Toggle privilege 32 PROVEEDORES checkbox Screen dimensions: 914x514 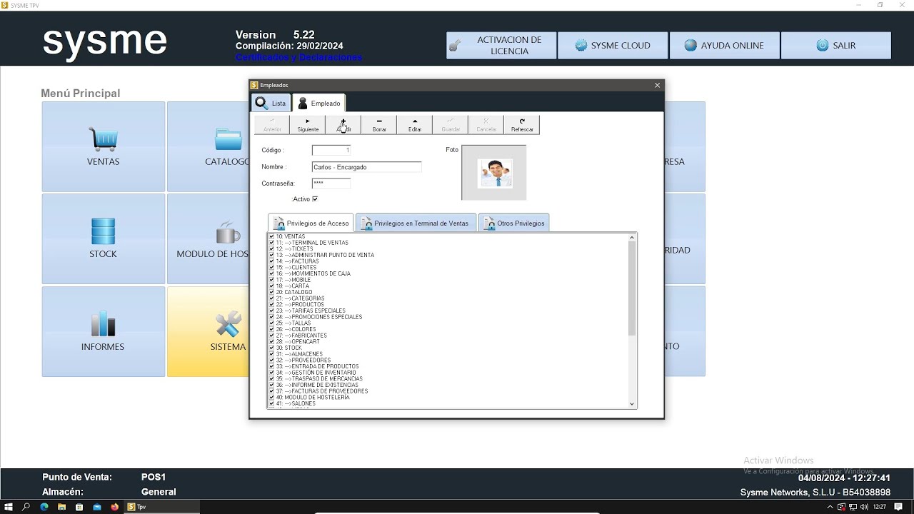click(x=271, y=361)
